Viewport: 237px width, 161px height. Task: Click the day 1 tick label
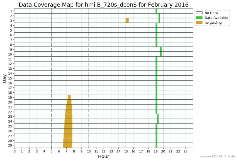point(11,11)
